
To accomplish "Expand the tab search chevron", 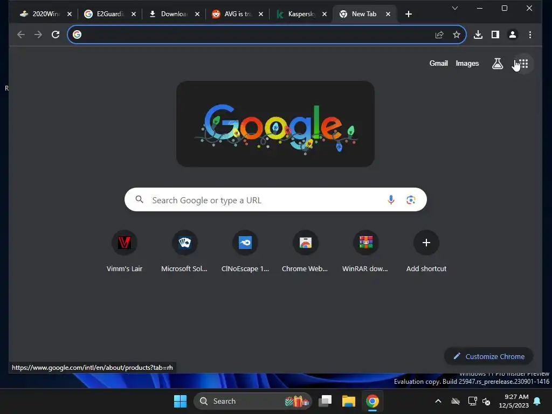I will (x=455, y=8).
